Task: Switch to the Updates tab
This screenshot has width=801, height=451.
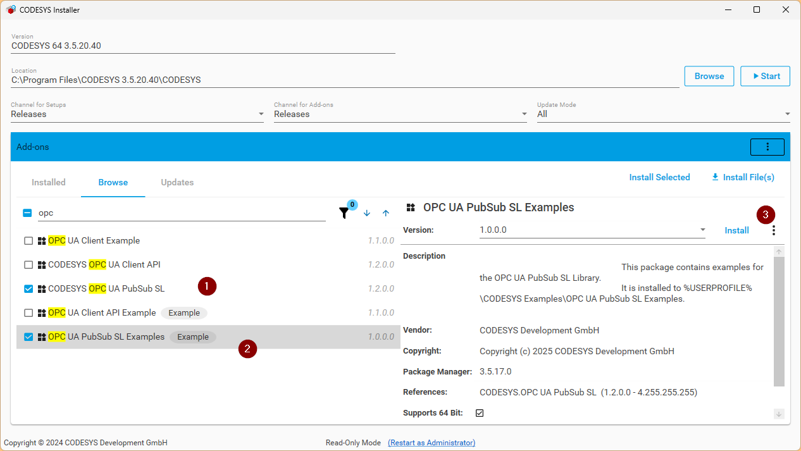Action: [x=177, y=182]
